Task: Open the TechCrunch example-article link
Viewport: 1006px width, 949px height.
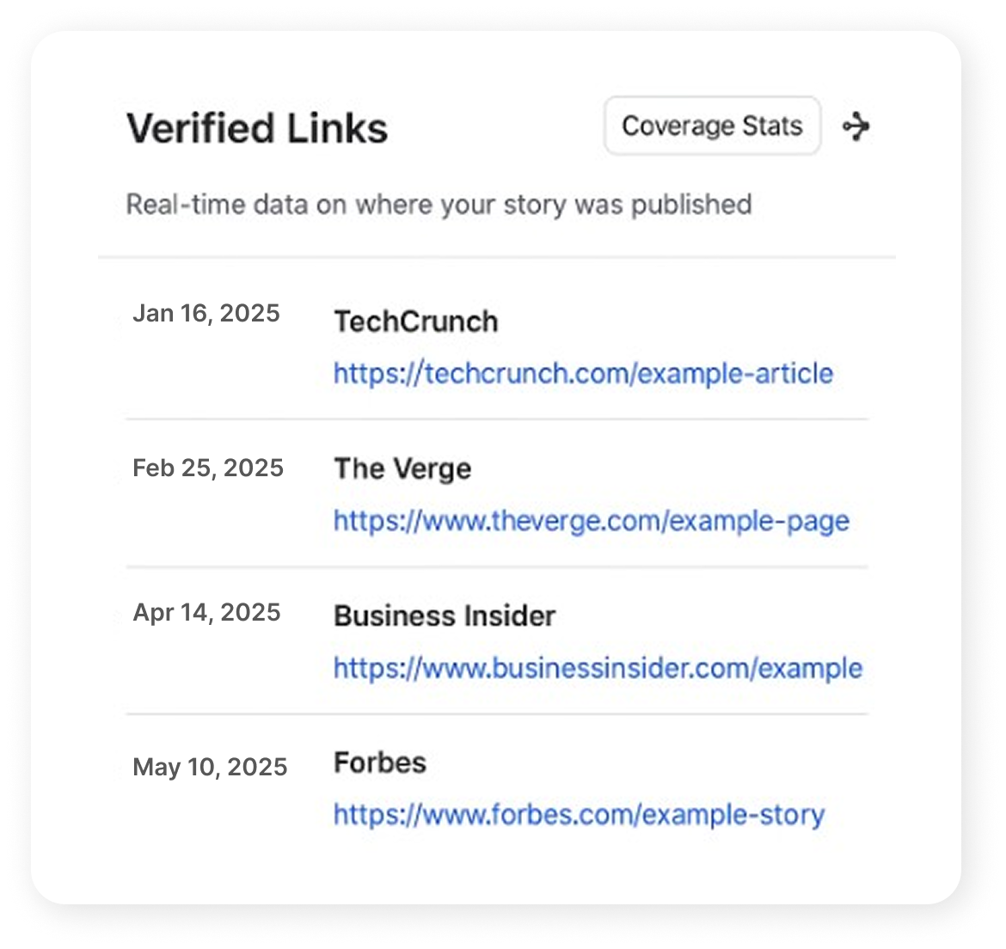Action: click(x=583, y=374)
